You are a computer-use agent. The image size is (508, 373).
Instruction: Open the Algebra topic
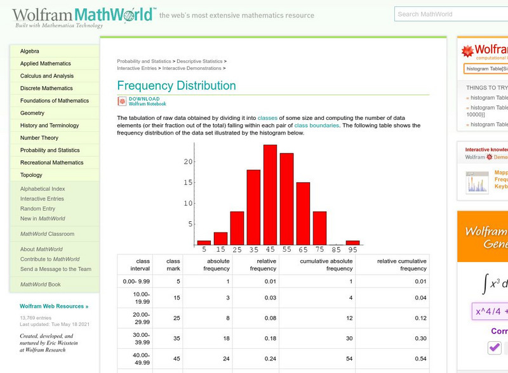[x=29, y=51]
